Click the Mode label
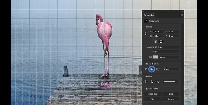Viewport: 208px width, 105px height. (149, 47)
